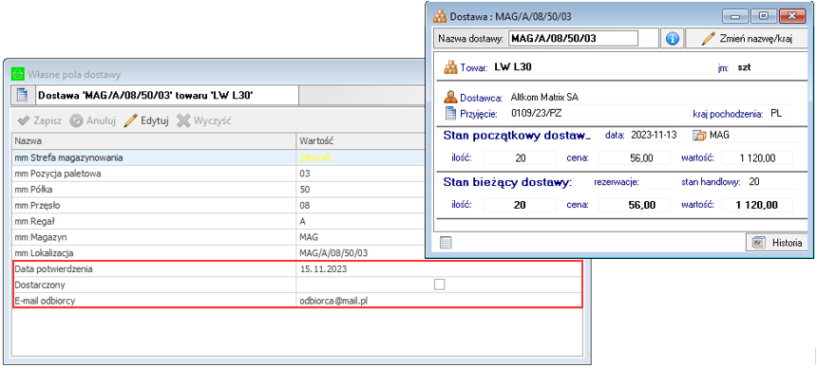Select the mm Regał row
Screen dimensions: 817x368
tap(218, 221)
